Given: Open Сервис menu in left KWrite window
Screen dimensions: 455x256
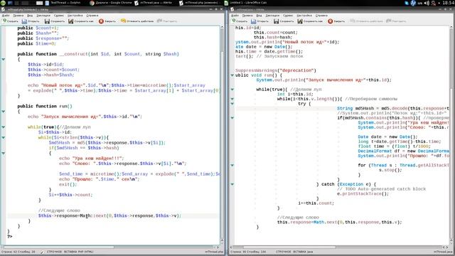Looking at the screenshot, I should pos(59,16).
